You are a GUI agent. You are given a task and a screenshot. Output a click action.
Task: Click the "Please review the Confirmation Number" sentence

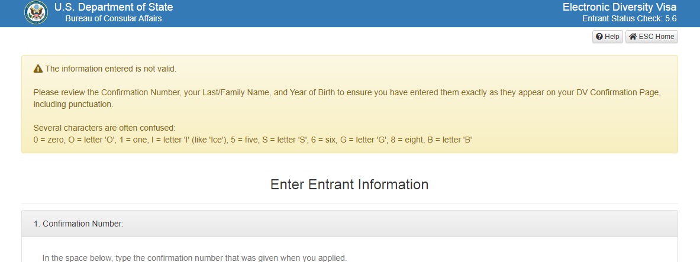(x=178, y=93)
